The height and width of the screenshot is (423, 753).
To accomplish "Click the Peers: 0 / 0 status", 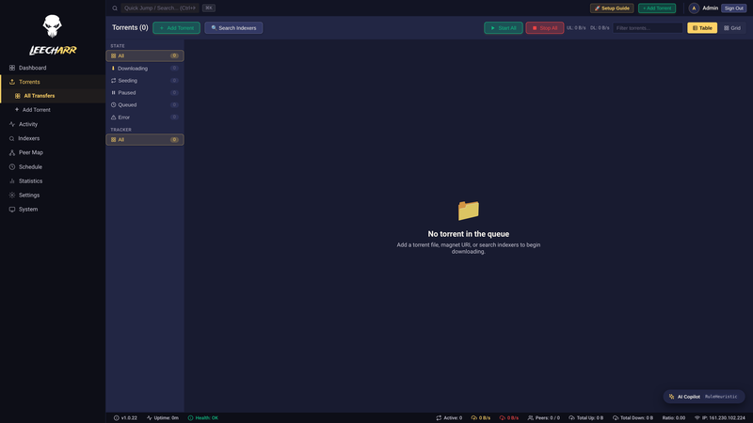I will tap(544, 417).
